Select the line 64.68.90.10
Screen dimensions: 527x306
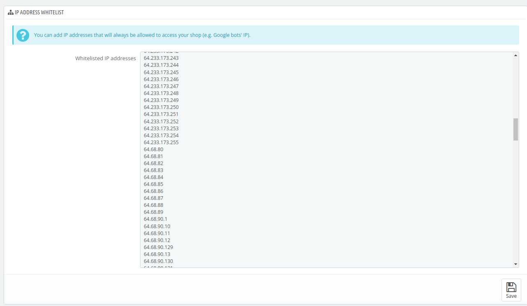click(x=157, y=226)
